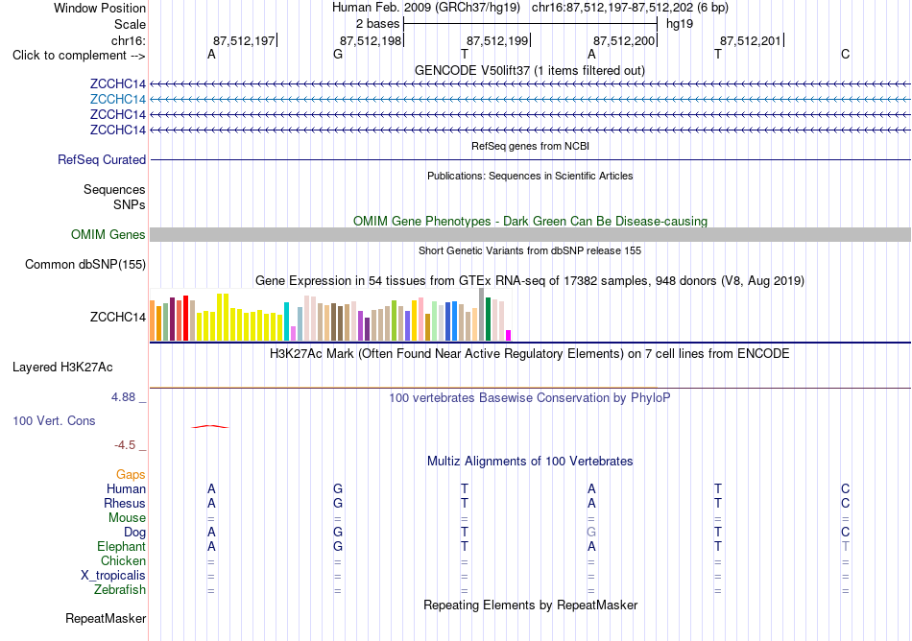Click the 4.88 PhyloP upper limit
The height and width of the screenshot is (641, 912).
pyautogui.click(x=123, y=397)
